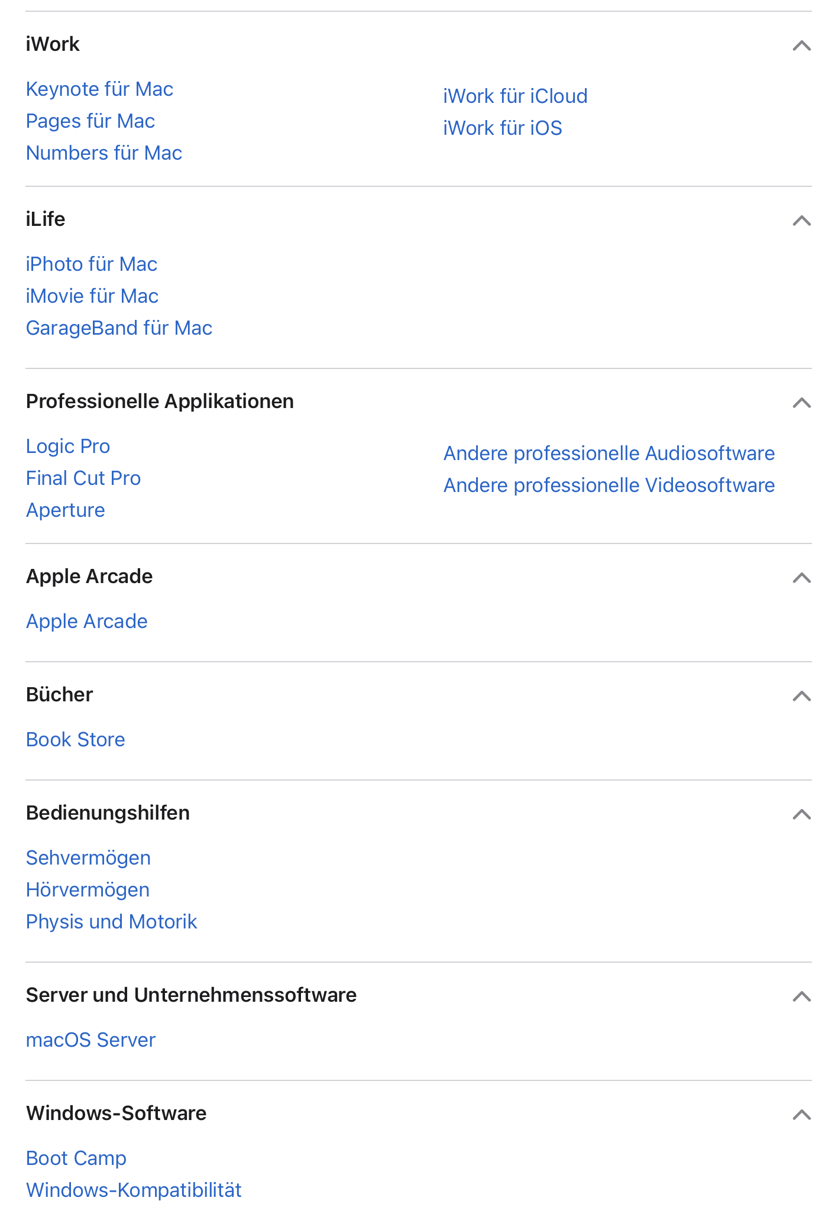
Task: Select Andere professionelle Videosoftware link
Action: click(609, 485)
